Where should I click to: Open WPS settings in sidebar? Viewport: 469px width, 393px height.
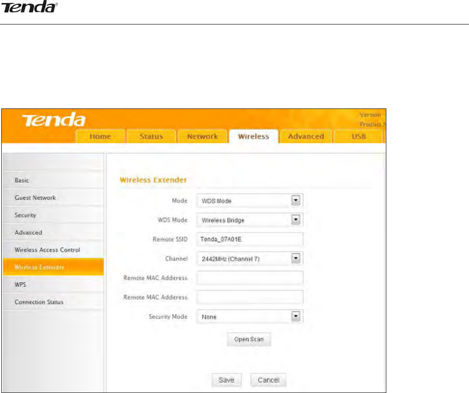[53, 285]
